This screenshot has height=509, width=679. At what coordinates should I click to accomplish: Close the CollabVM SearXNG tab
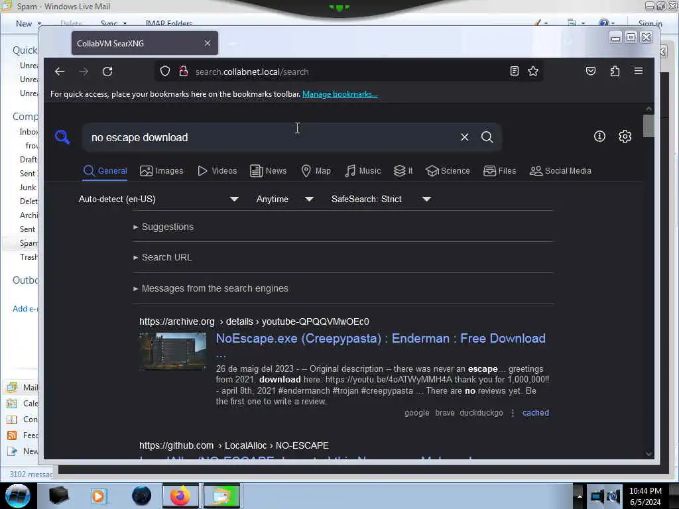208,43
